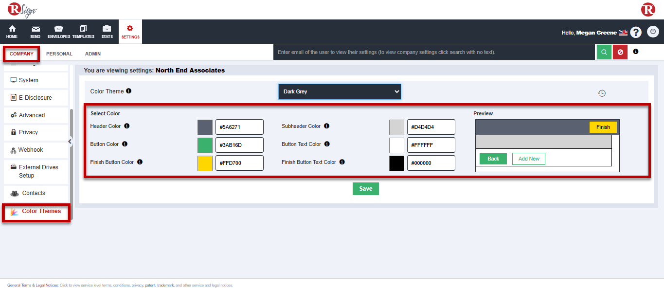Expand the Color Theme dropdown
Viewport: 664px width, 288px height.
(x=340, y=91)
